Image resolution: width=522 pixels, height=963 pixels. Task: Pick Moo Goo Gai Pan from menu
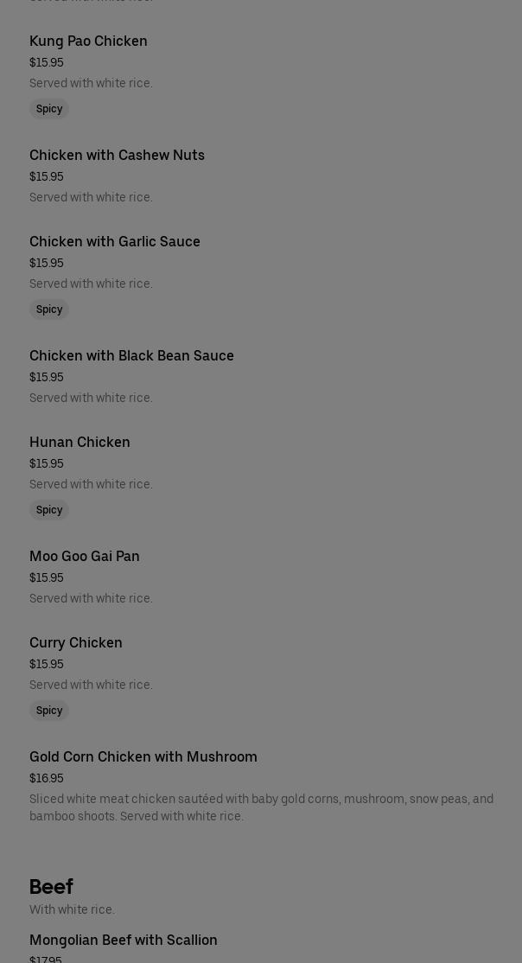pyautogui.click(x=85, y=557)
